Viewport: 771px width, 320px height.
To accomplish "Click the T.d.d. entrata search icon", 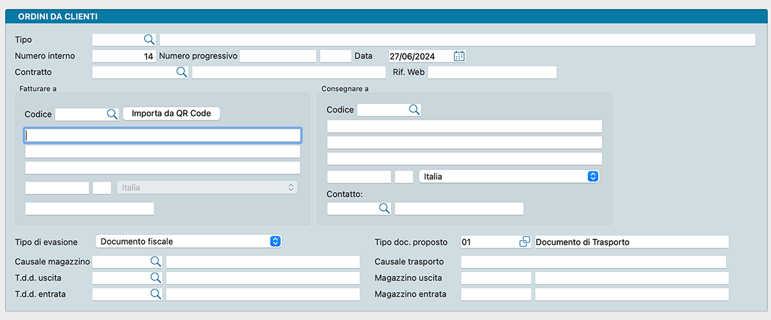I will [x=155, y=293].
